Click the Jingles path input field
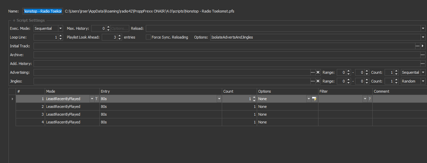The image size is (427, 163). [x=172, y=81]
